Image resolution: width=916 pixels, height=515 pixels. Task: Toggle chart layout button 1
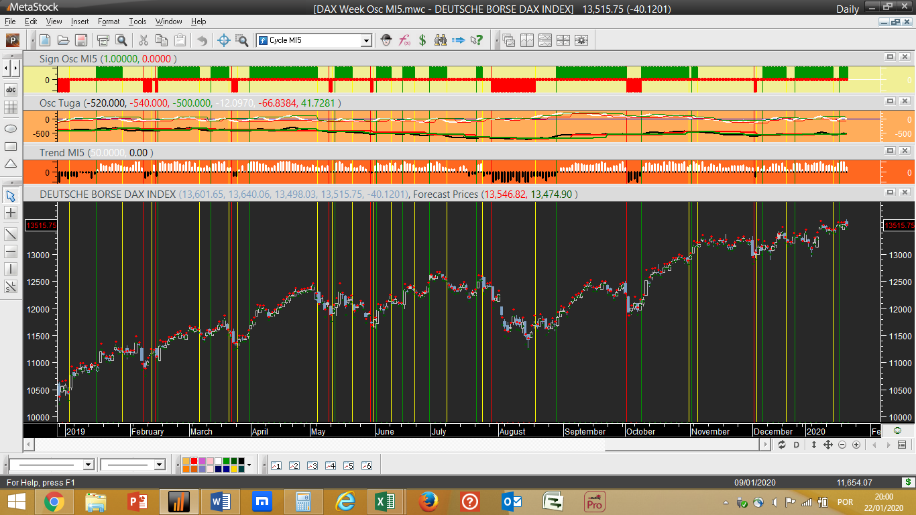coord(276,465)
